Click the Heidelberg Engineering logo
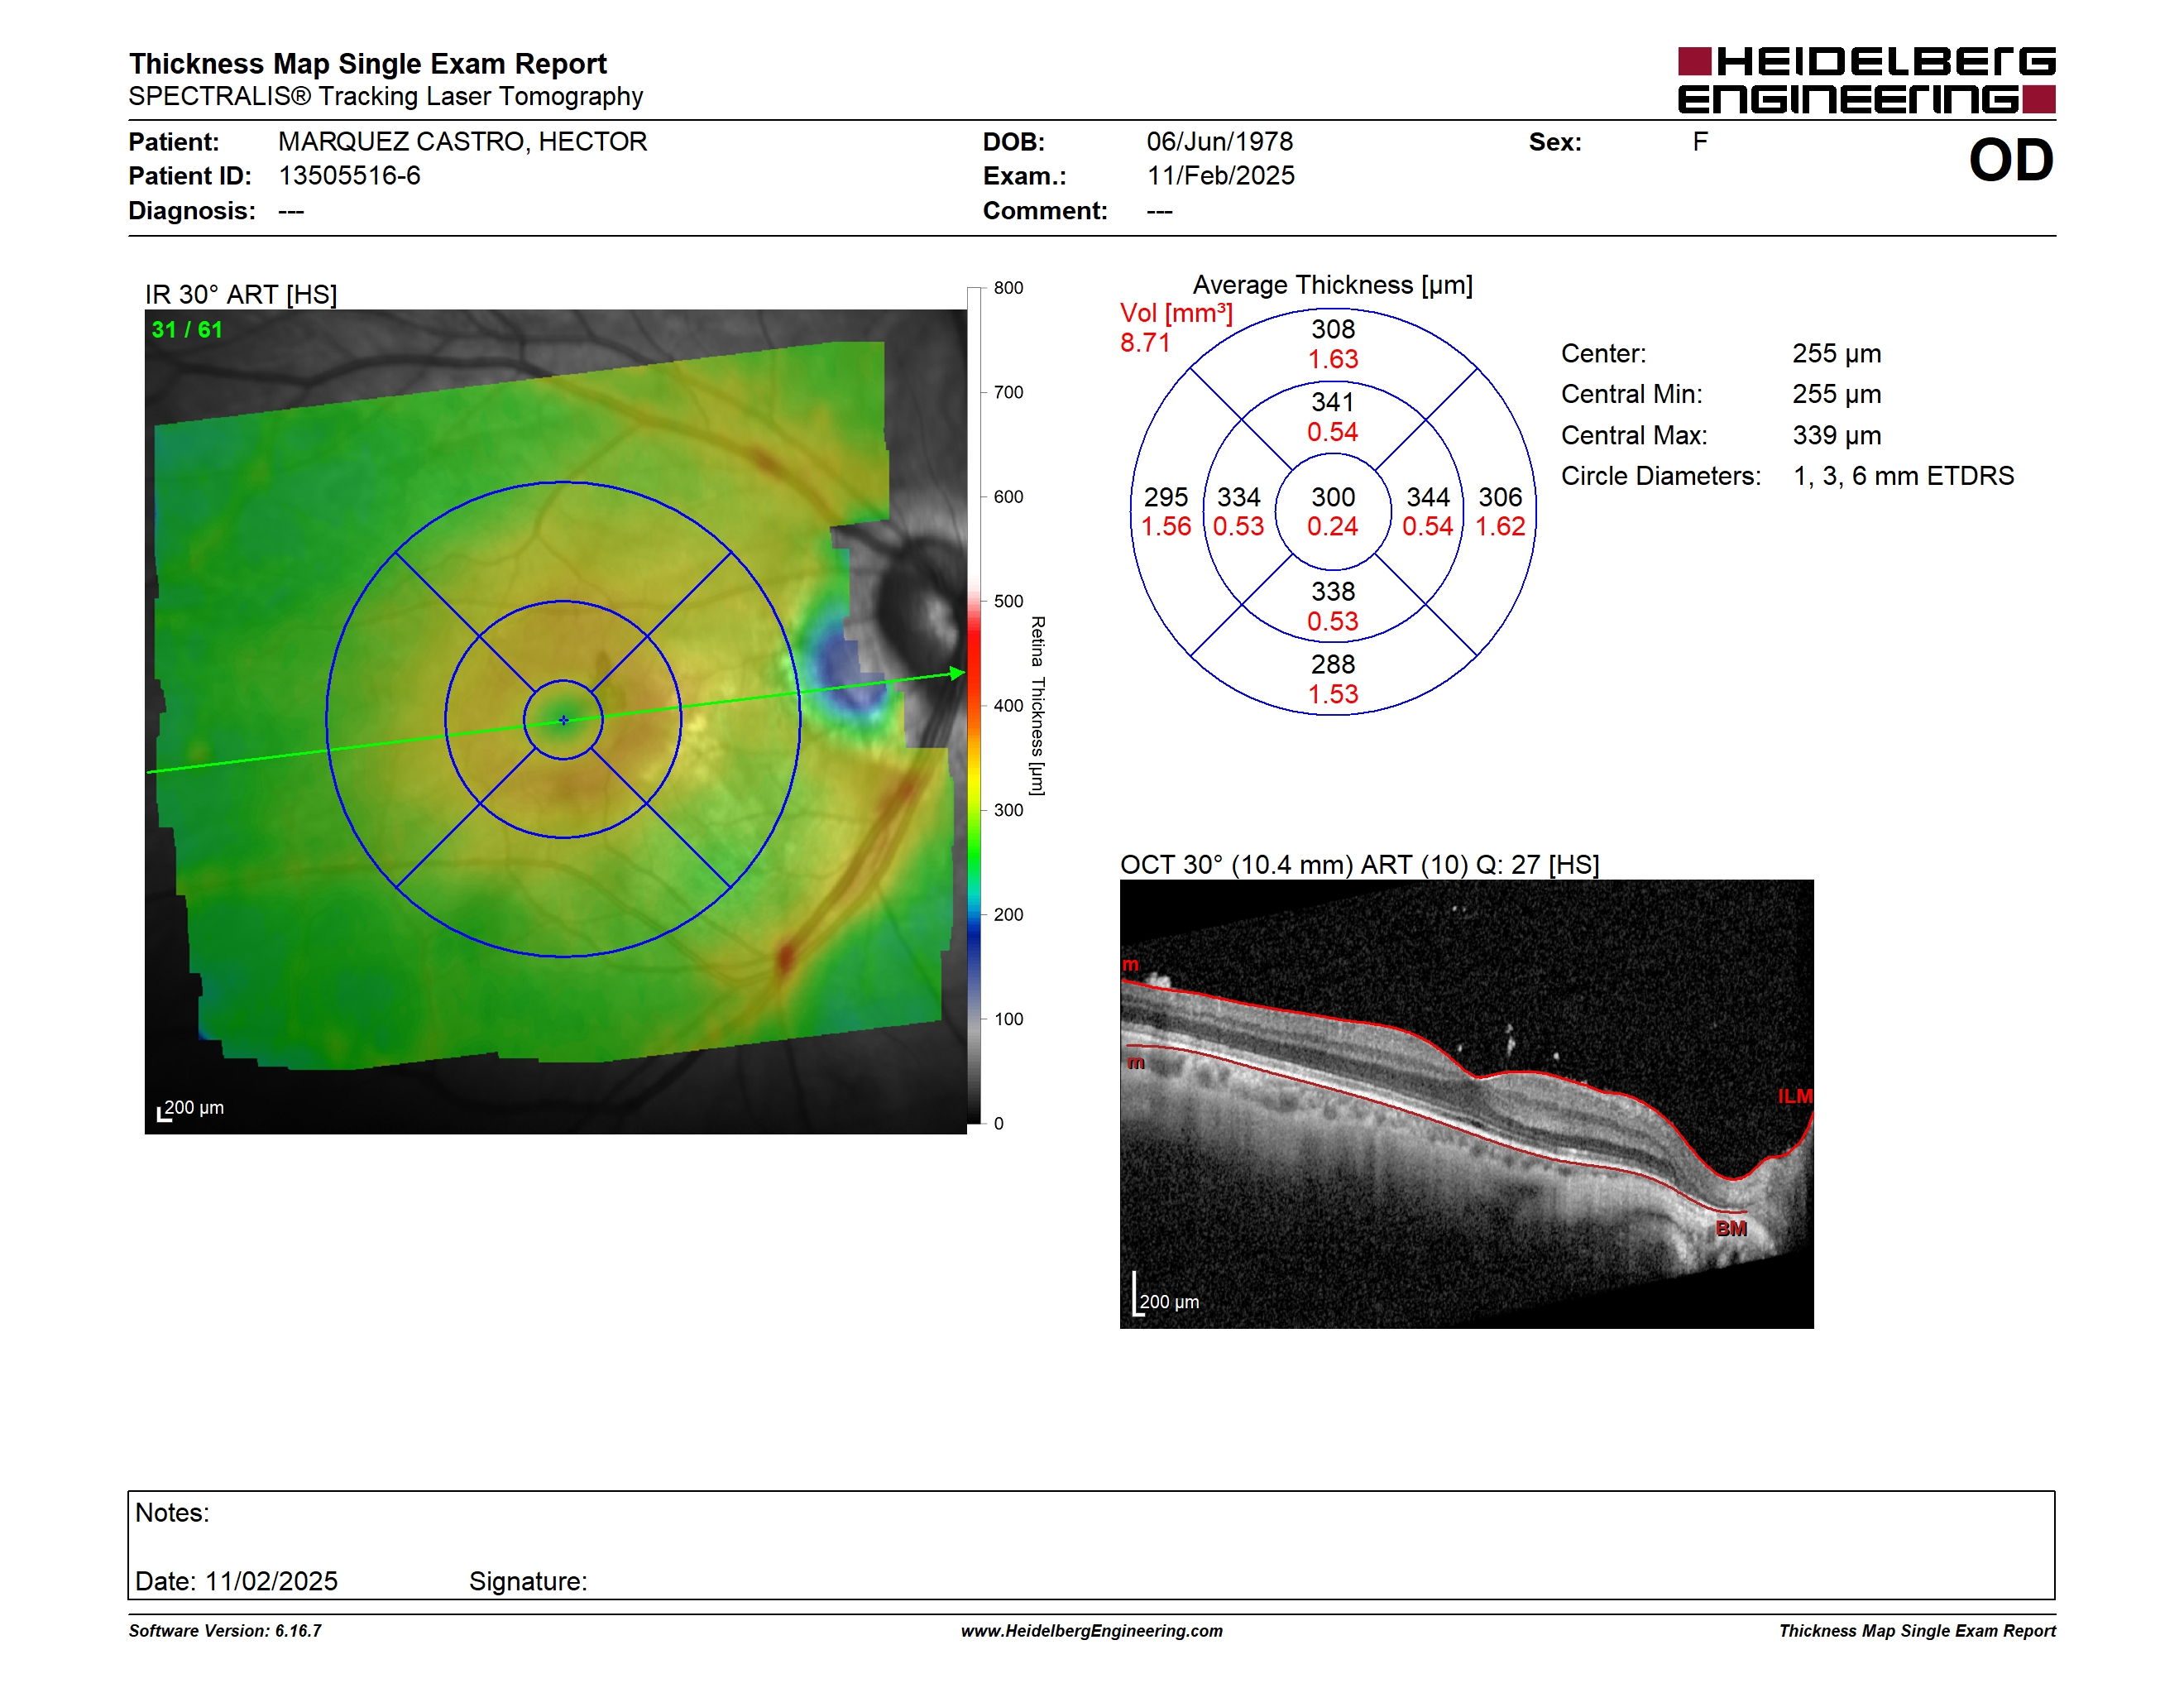The image size is (2184, 1688). pos(1866,80)
